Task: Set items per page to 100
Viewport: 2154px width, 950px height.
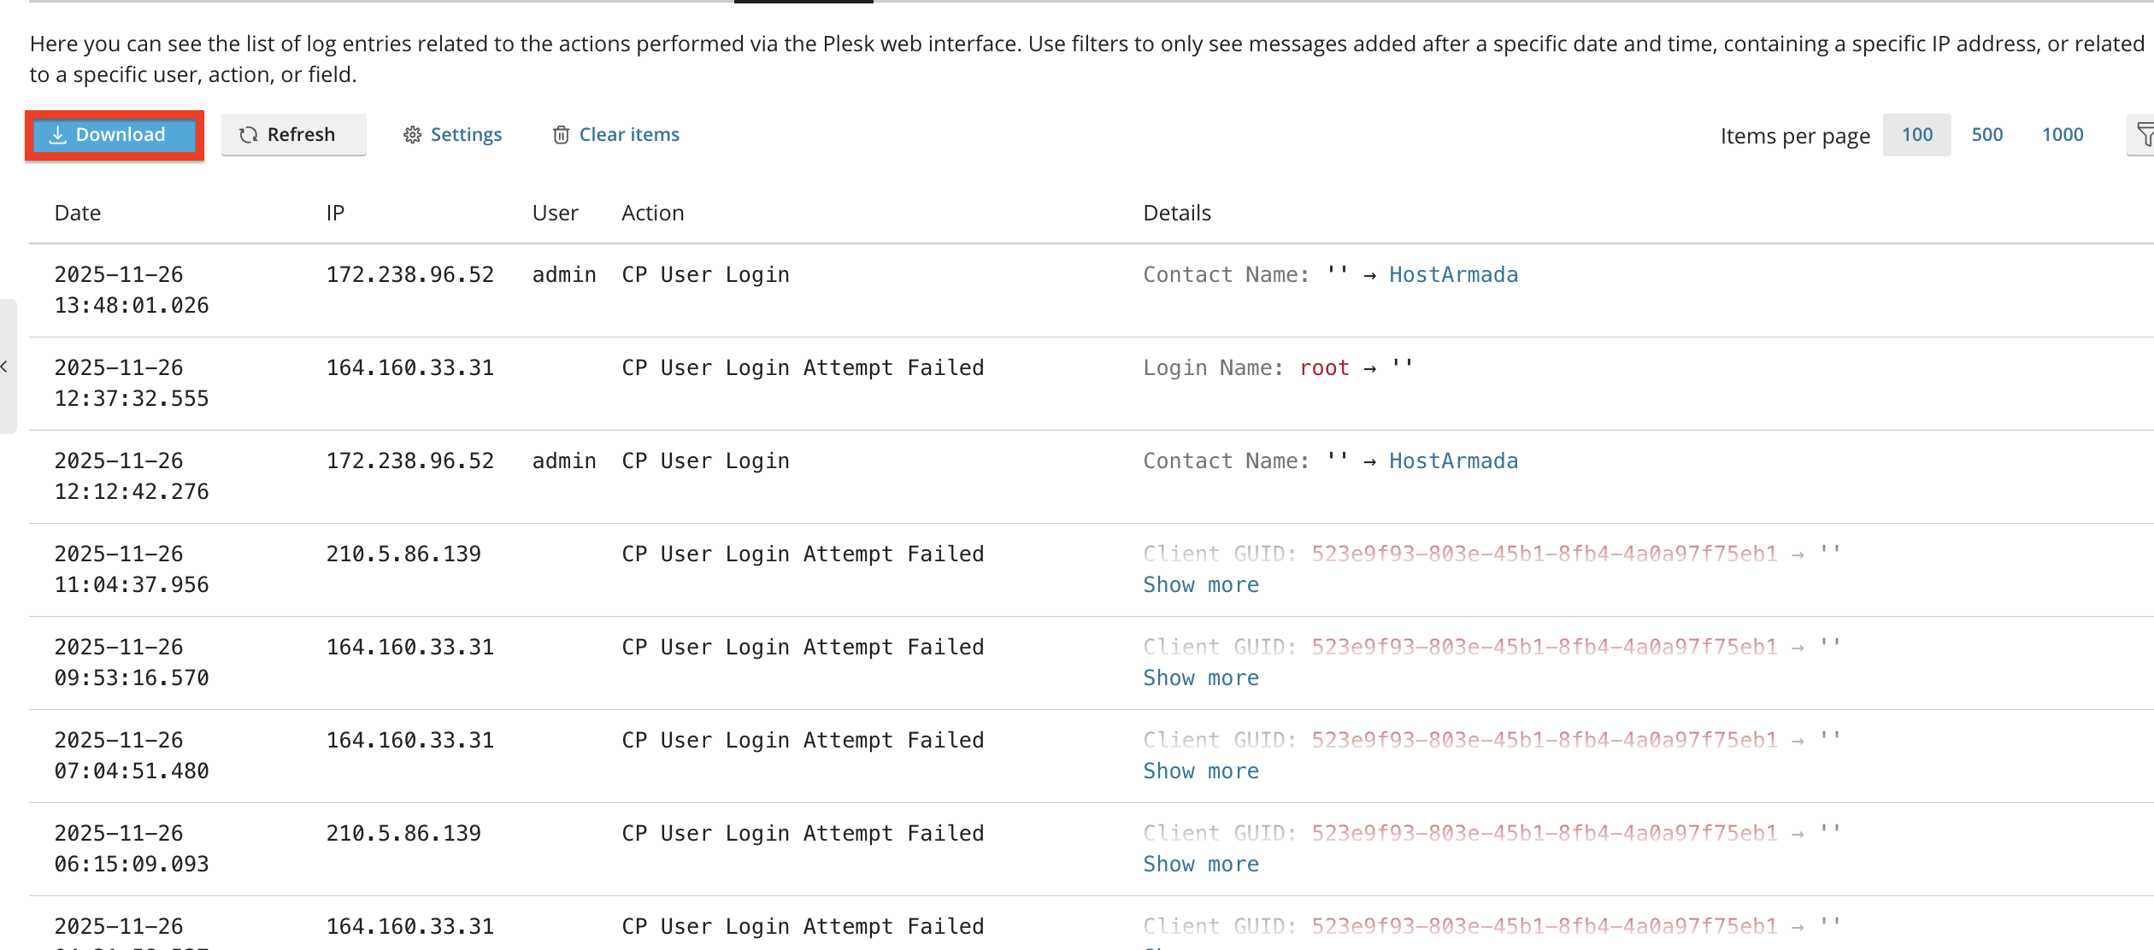Action: [x=1917, y=135]
